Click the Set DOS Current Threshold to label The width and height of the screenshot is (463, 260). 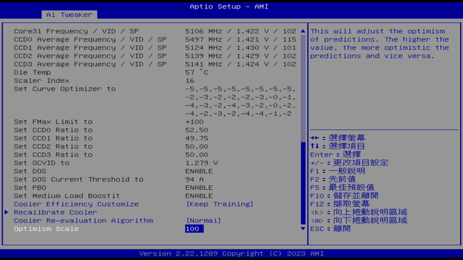click(x=78, y=180)
